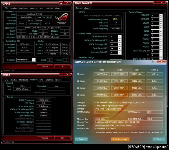The width and height of the screenshot is (169, 150).
Task: Open Graphics tab in top CPU-Z window
Action: (49, 8)
